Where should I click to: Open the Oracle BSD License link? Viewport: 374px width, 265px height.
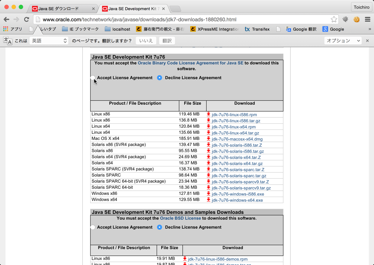pyautogui.click(x=180, y=218)
